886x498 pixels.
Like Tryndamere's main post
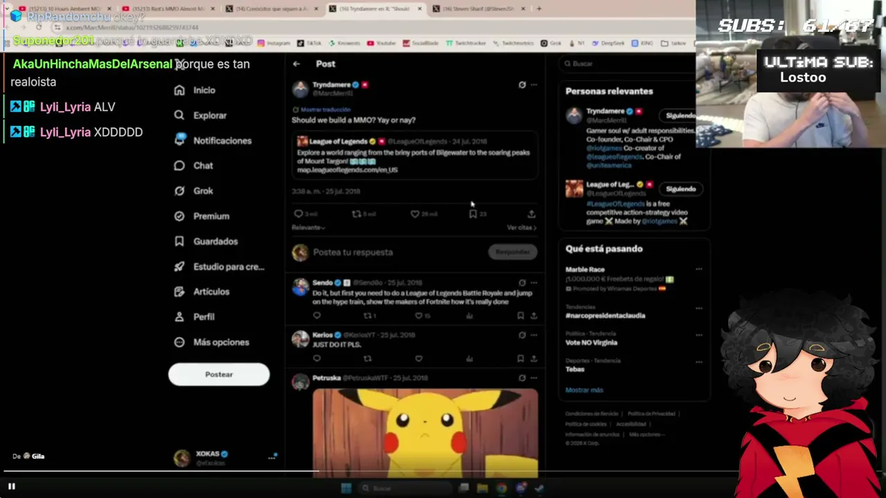click(x=415, y=214)
